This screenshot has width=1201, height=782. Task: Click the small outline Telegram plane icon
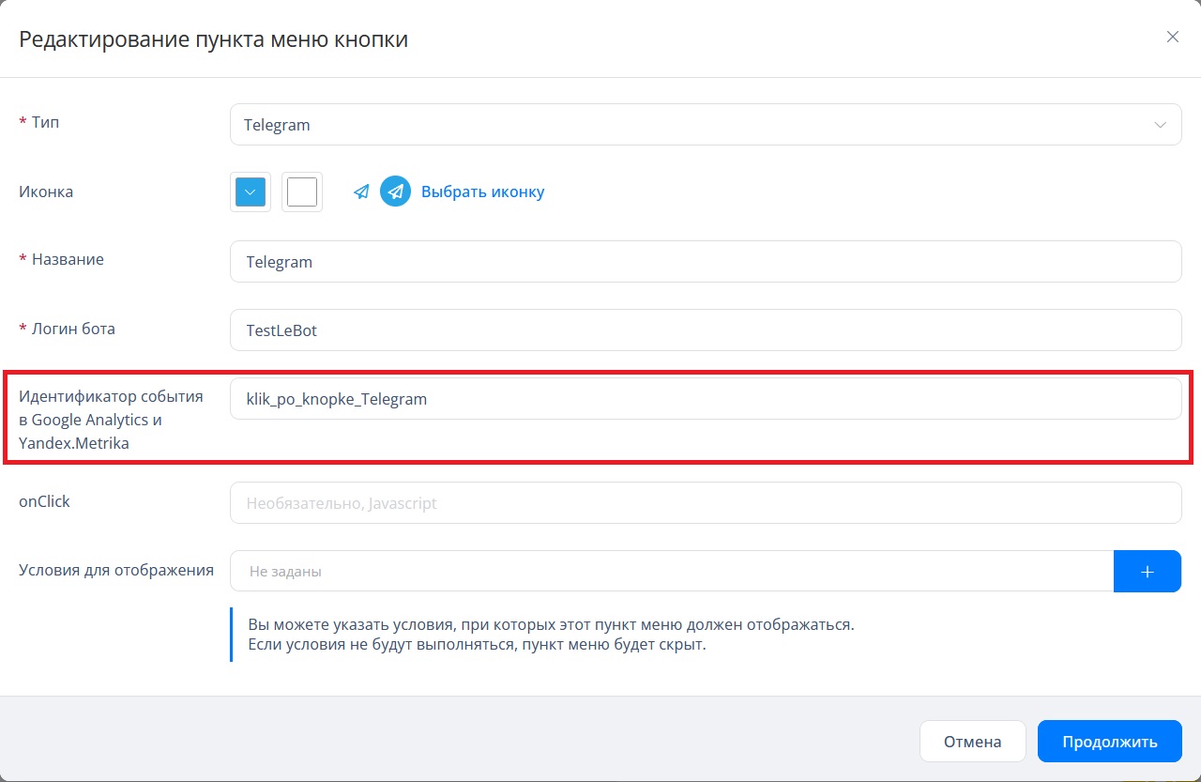pos(361,192)
